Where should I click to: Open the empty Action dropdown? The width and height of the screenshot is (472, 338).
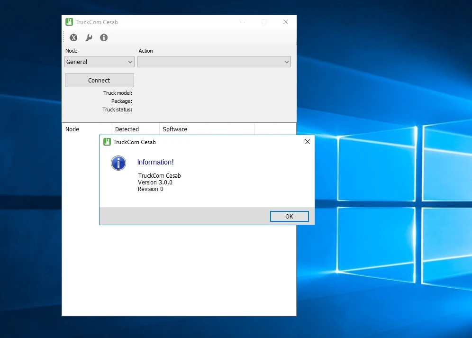[x=214, y=62]
